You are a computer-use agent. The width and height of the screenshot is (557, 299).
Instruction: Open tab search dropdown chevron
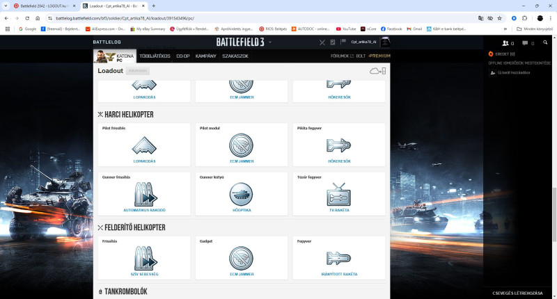point(6,6)
